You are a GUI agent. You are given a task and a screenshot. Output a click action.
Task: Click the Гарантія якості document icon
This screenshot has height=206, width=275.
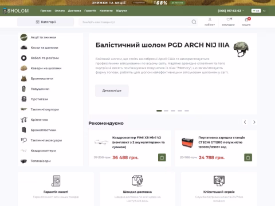click(x=56, y=181)
